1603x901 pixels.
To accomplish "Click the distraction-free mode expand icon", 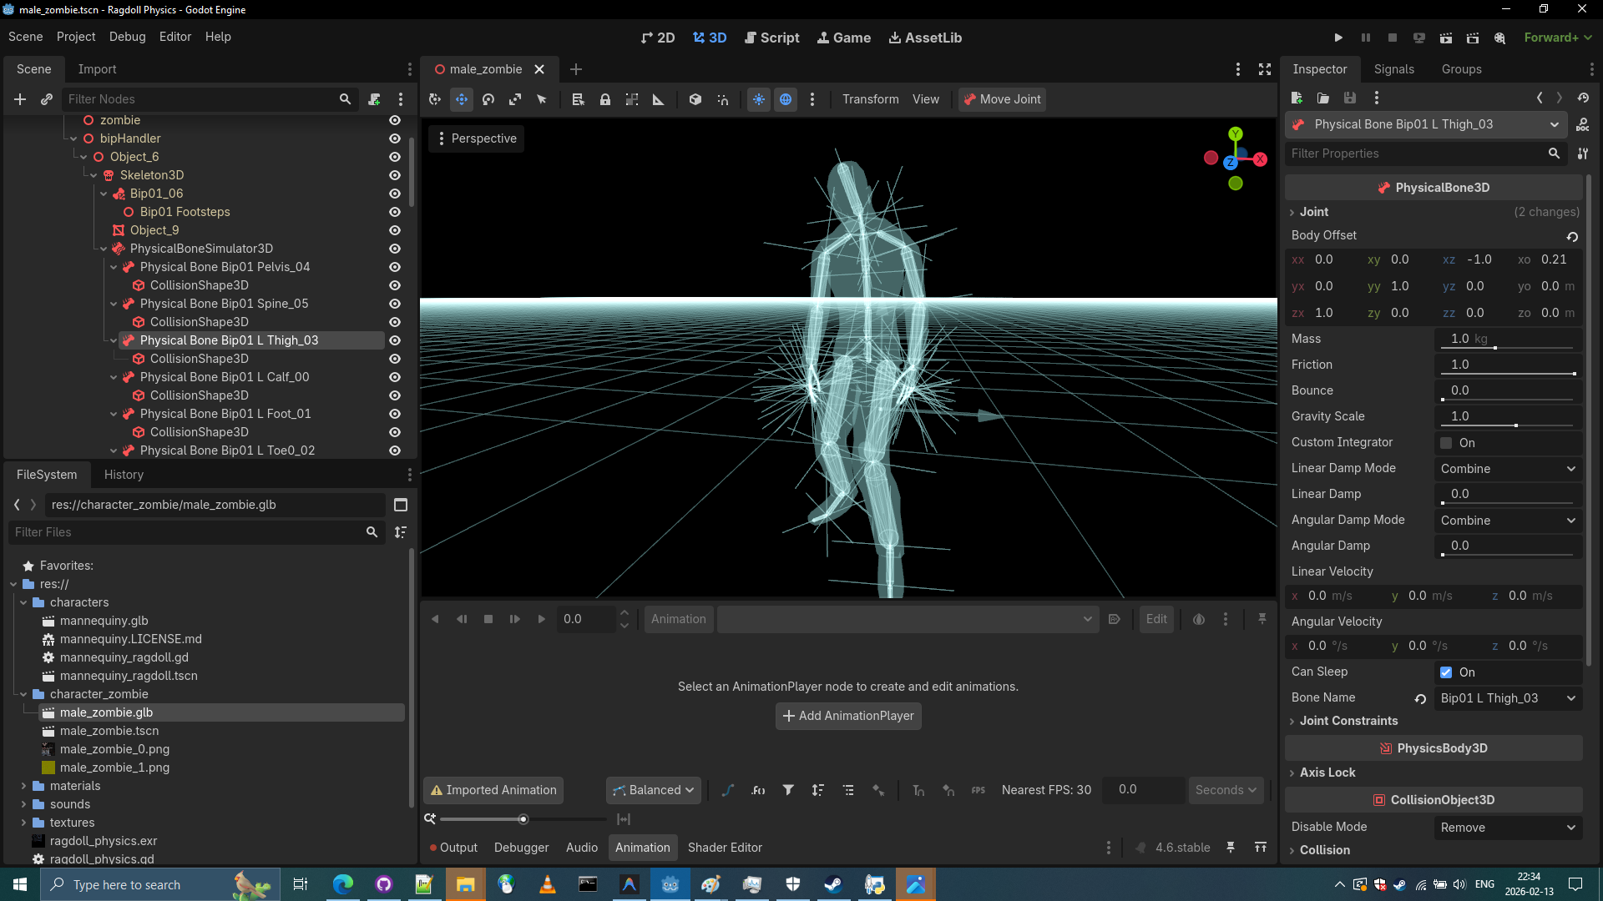I will click(1265, 69).
